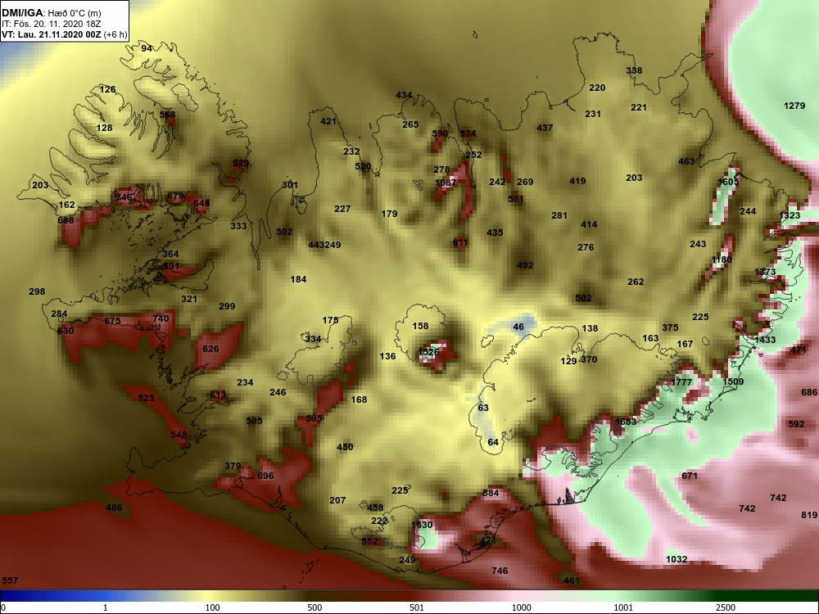Click the 158 height value
819x614 pixels.
(420, 326)
